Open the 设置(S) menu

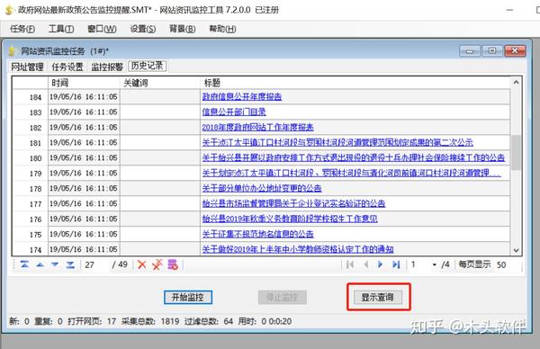[142, 29]
